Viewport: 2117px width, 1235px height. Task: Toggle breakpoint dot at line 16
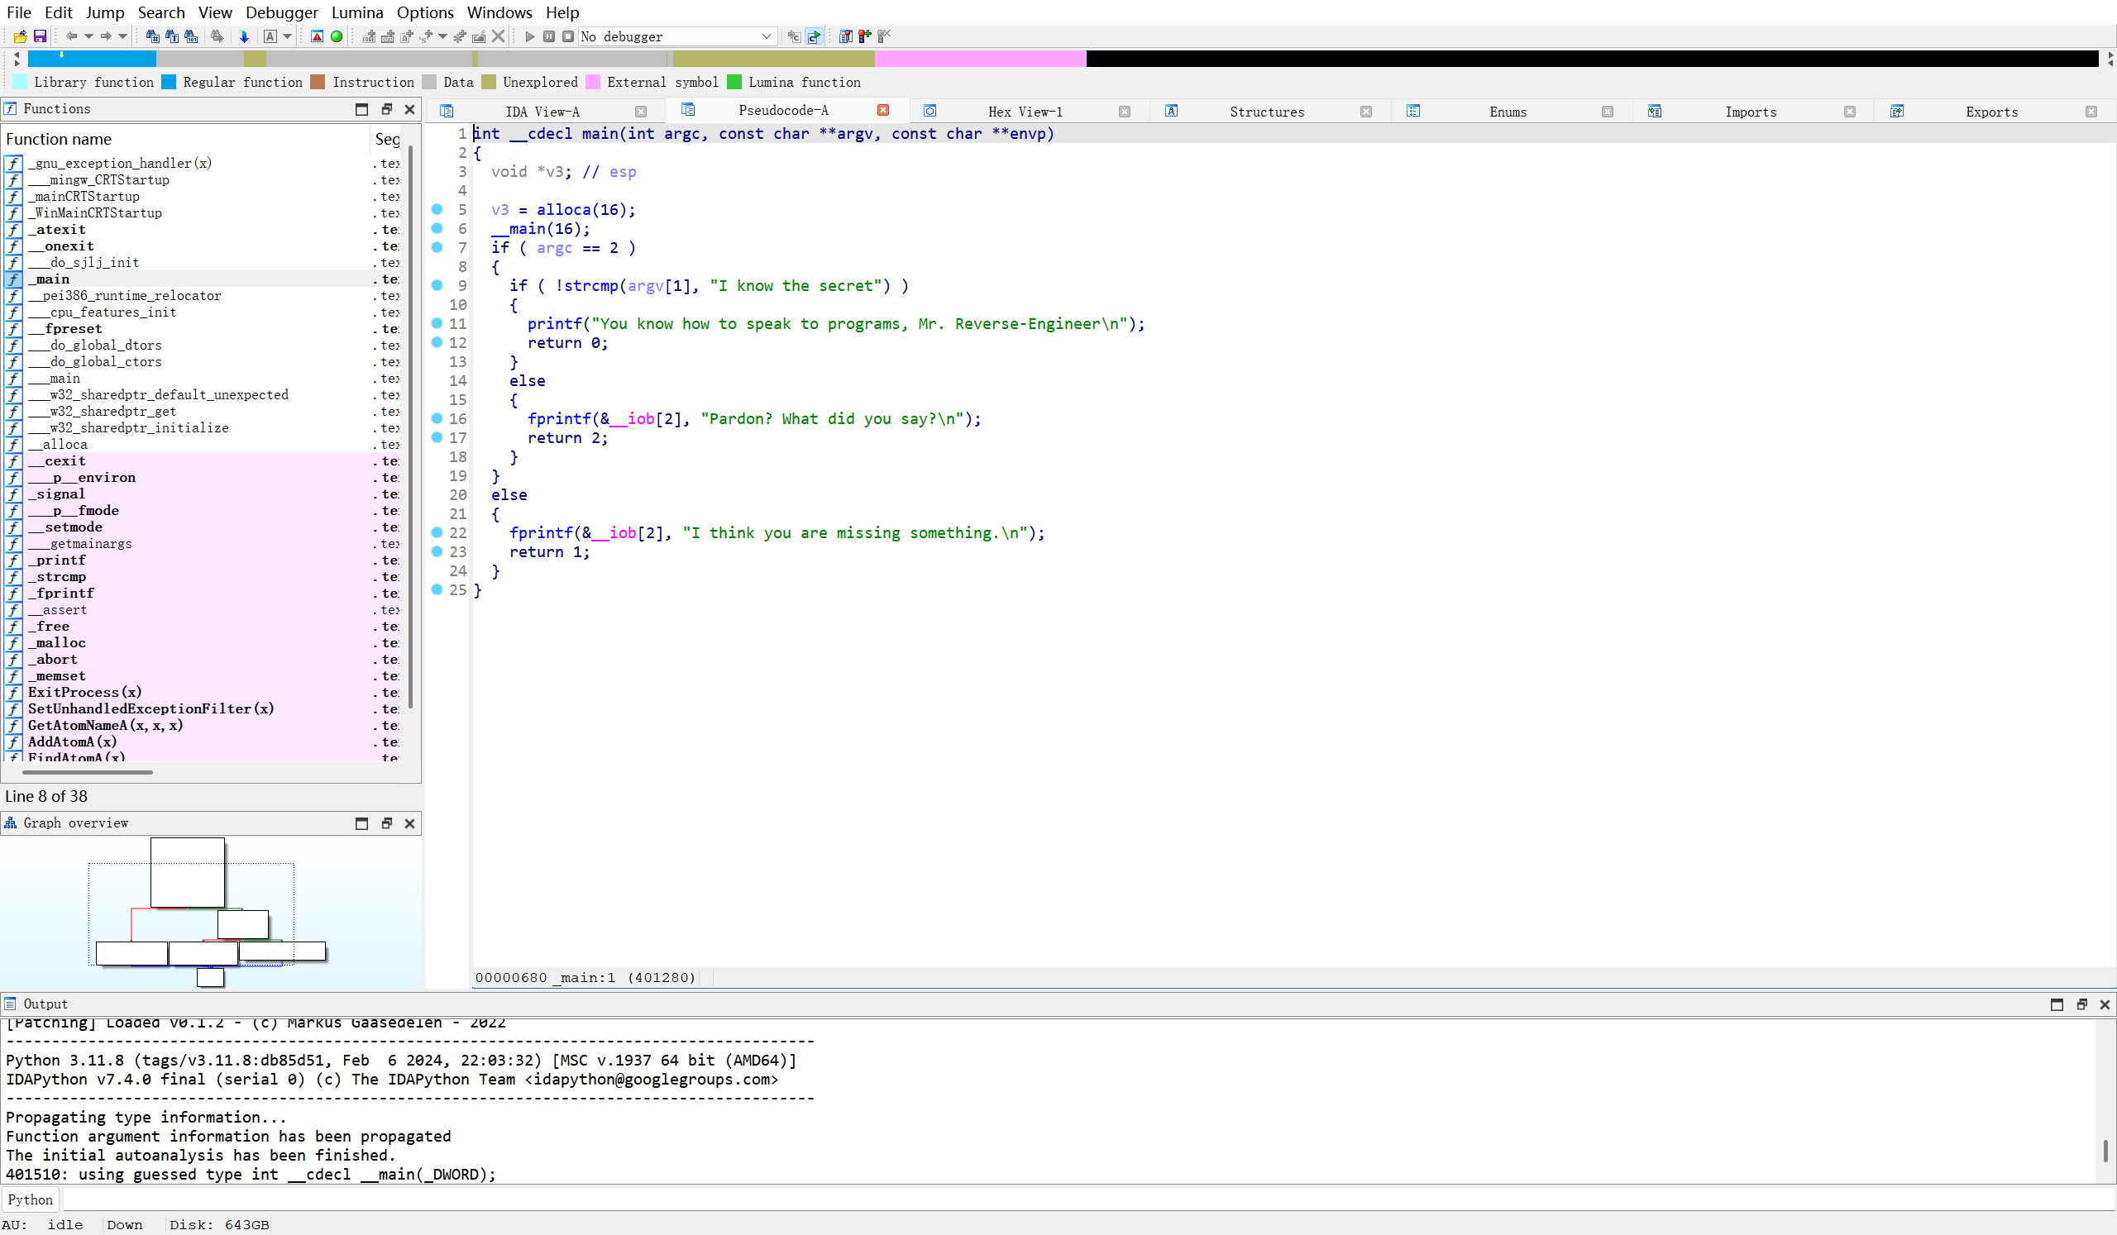[437, 418]
